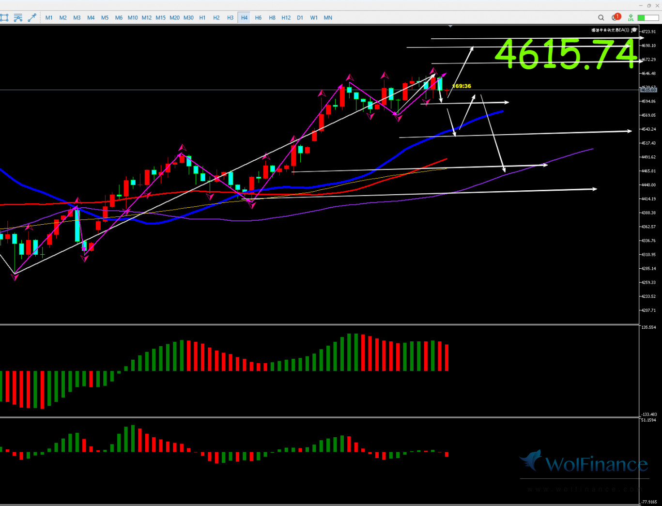Select the MN monthly timeframe
The width and height of the screenshot is (662, 506).
[328, 18]
